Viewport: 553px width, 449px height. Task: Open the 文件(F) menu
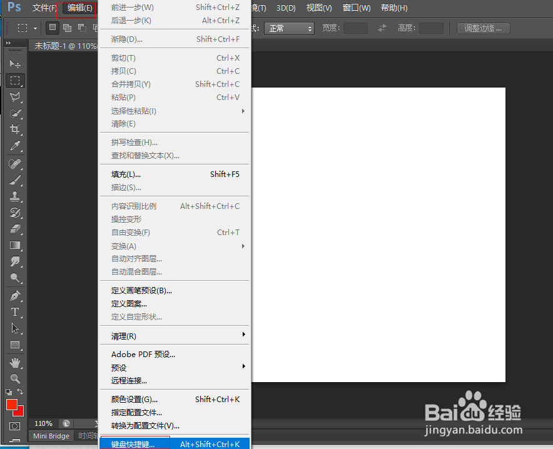click(43, 8)
